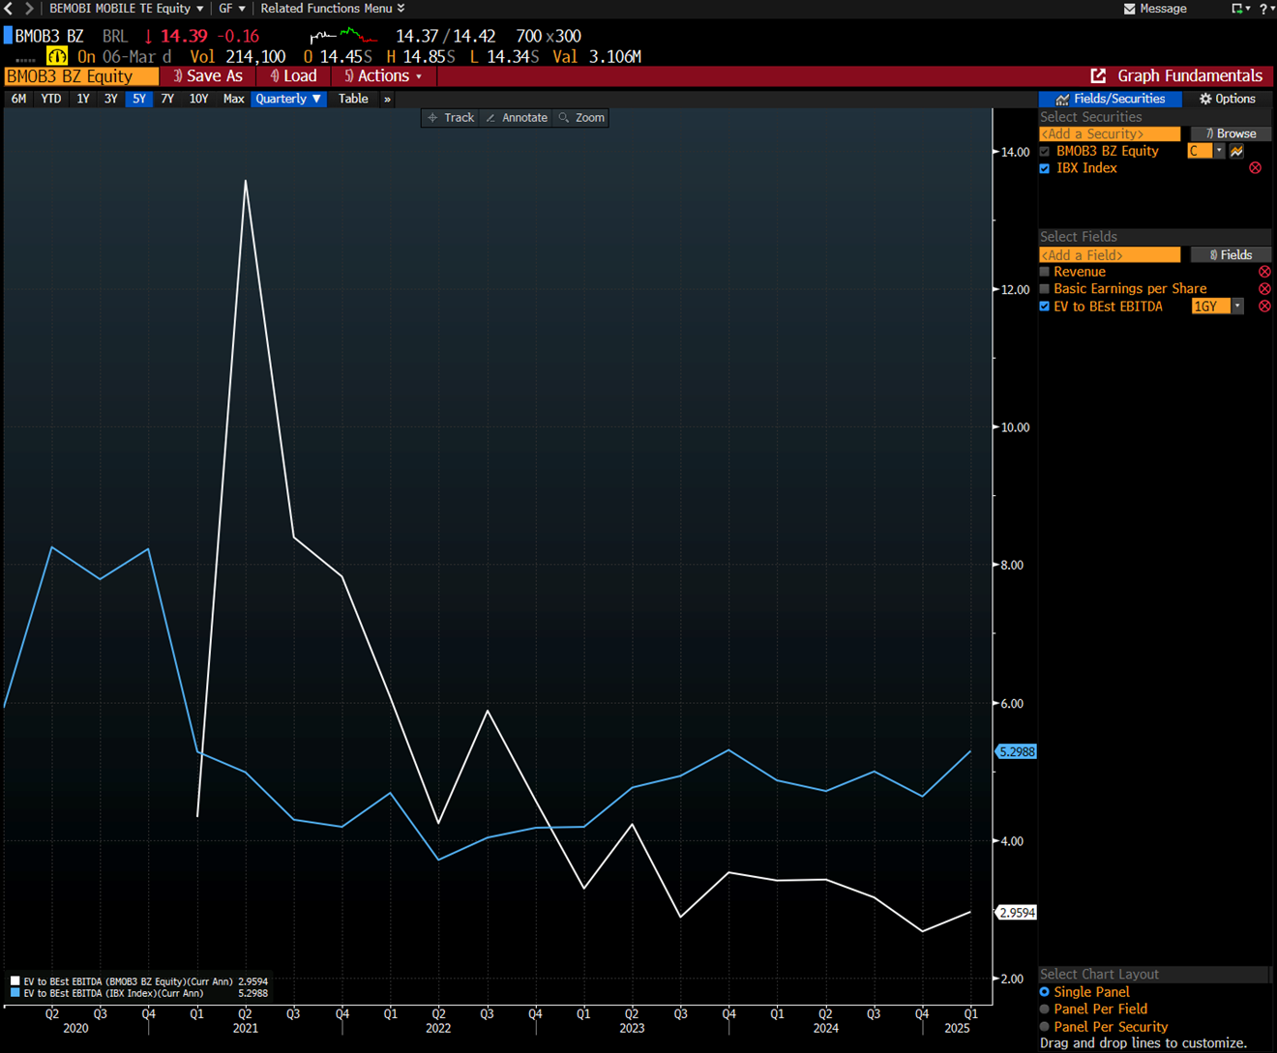Click the intraday sparkline mini chart

(342, 37)
